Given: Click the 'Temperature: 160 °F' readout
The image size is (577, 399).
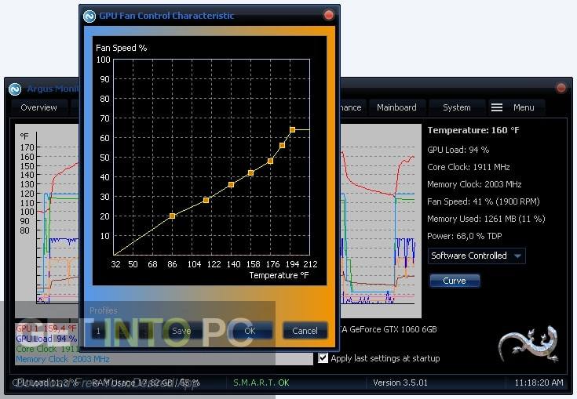Looking at the screenshot, I should coord(473,130).
